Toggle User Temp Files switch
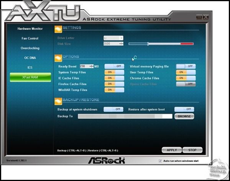230x181 pixels. coord(186,72)
